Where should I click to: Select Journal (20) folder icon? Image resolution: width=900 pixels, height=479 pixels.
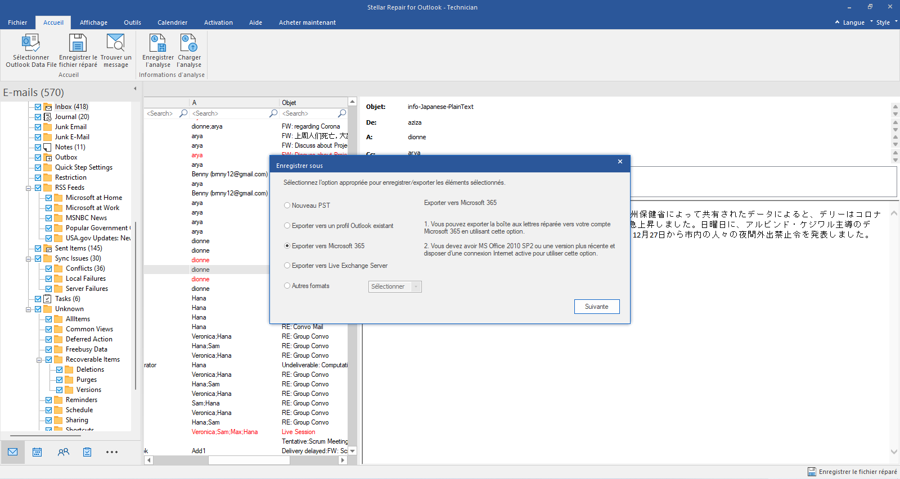48,117
